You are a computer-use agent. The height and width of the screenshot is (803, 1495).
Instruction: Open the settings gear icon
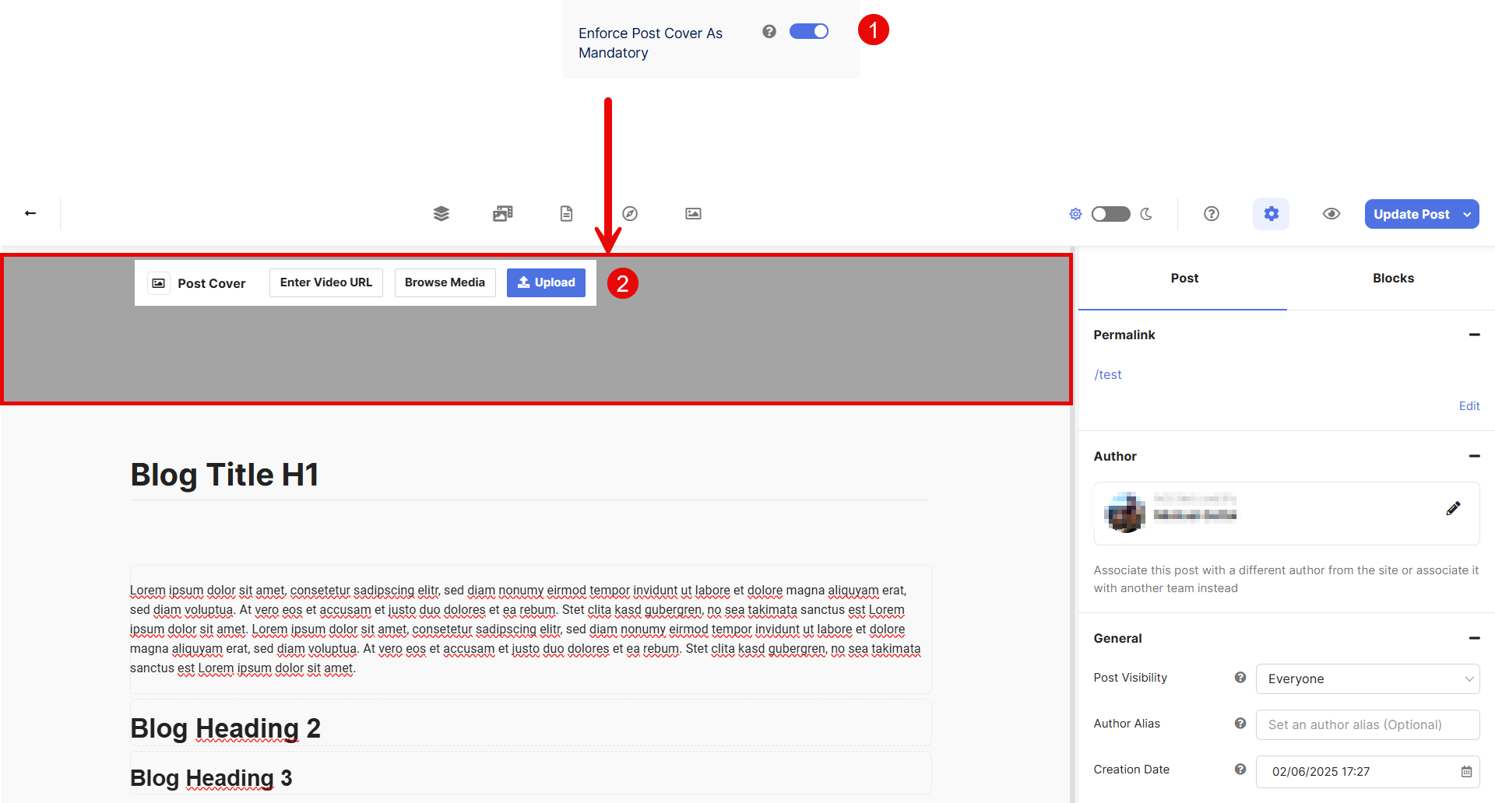pyautogui.click(x=1271, y=214)
